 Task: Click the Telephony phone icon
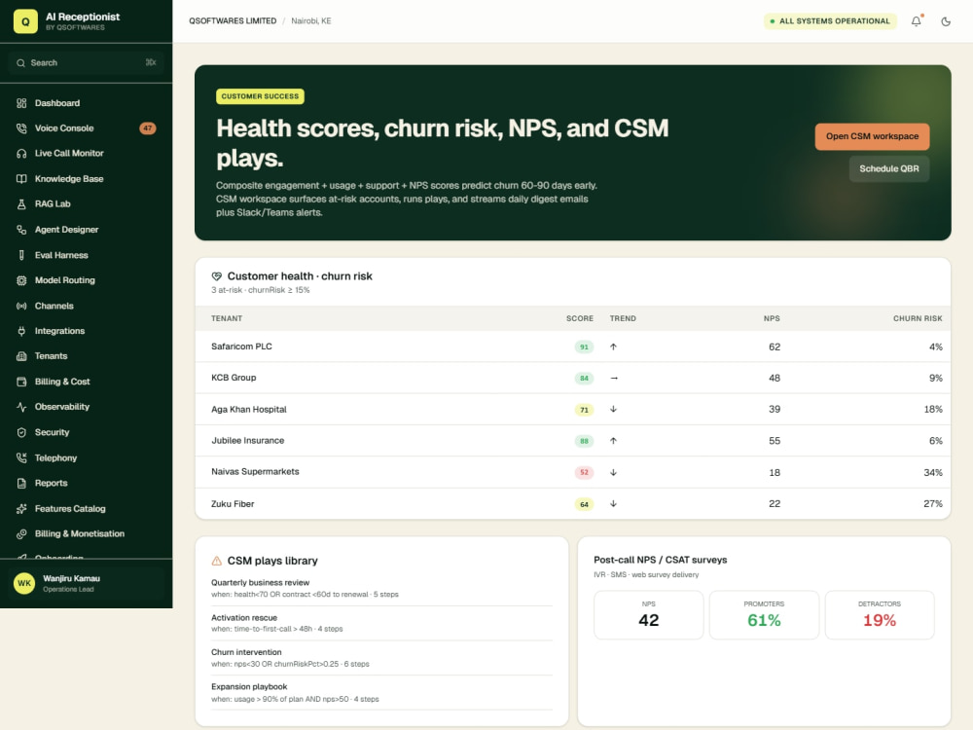coord(21,458)
